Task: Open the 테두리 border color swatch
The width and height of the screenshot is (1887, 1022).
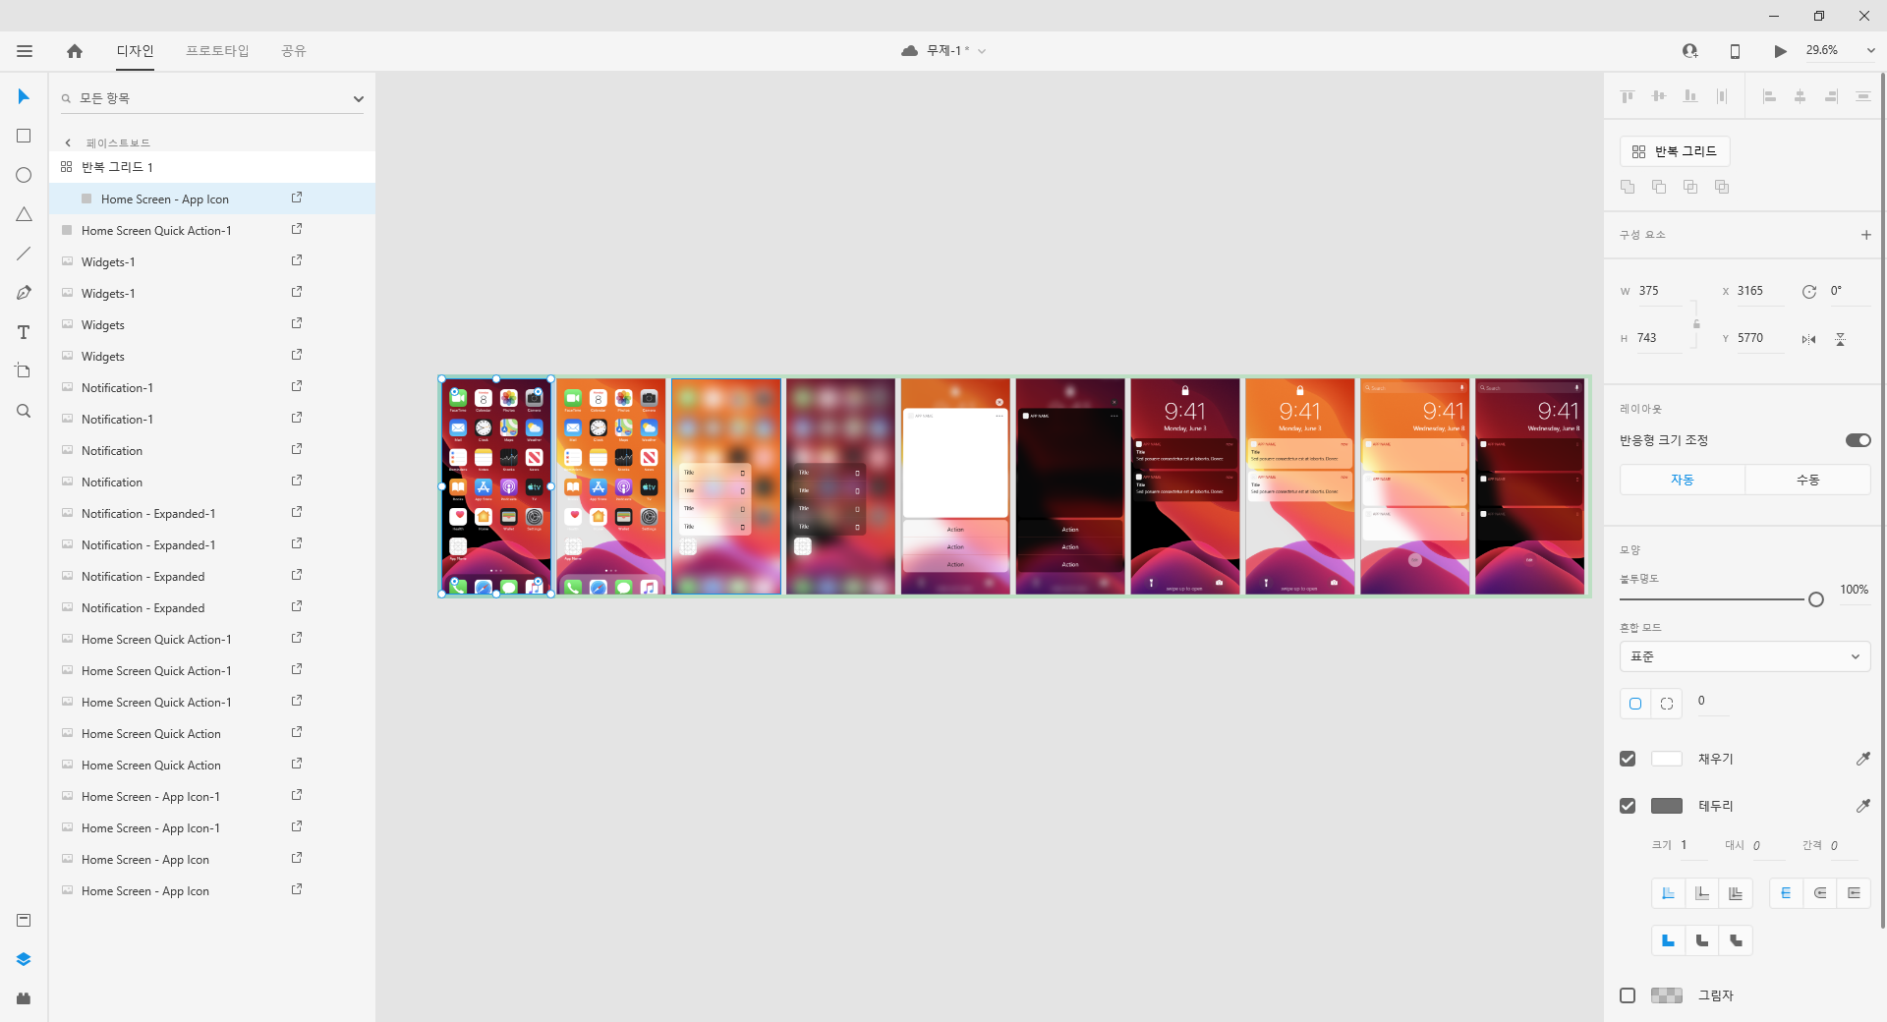Action: [1667, 806]
